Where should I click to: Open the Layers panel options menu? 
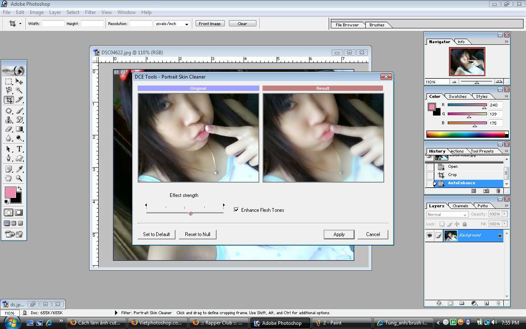[x=506, y=206]
